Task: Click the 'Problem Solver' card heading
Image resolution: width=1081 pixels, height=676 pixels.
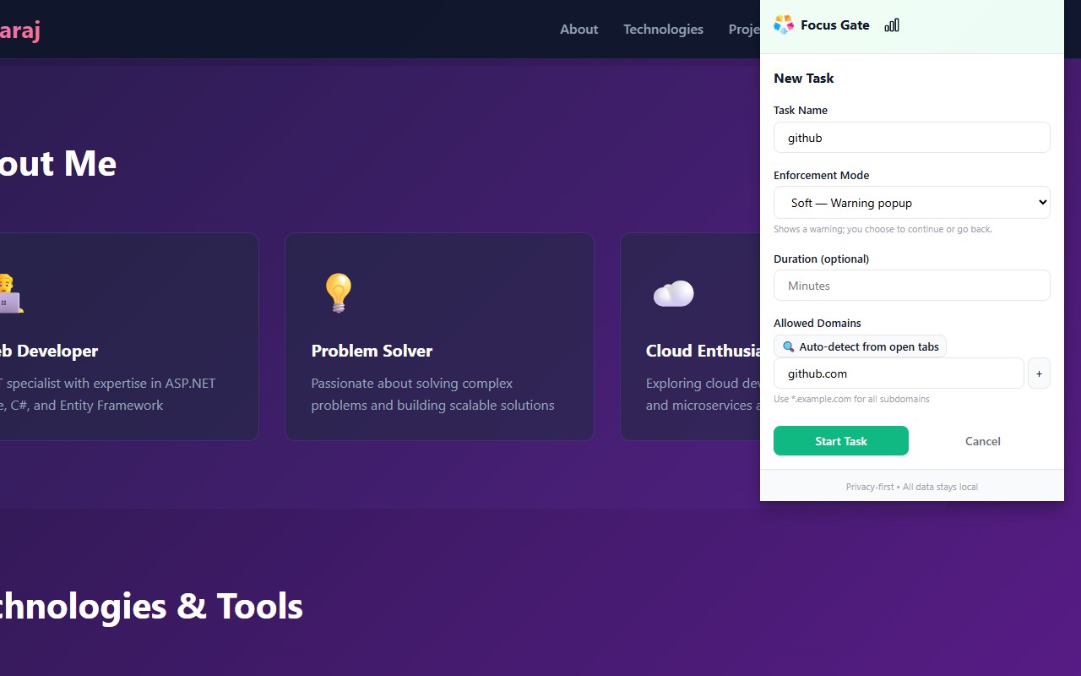Action: click(372, 351)
